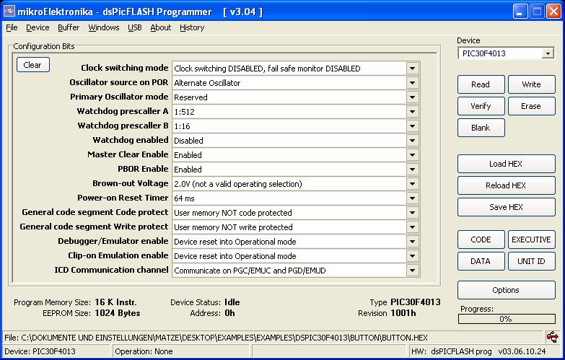Click the Revision 1001h value
Image resolution: width=565 pixels, height=360 pixels.
403,313
